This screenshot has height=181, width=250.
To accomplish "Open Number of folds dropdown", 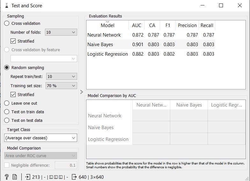I will coord(61,32).
